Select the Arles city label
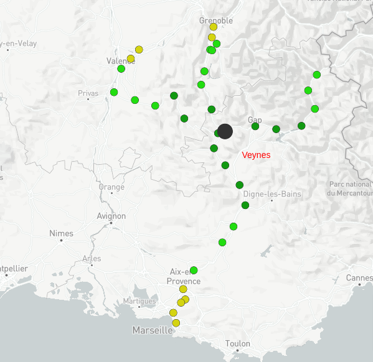The height and width of the screenshot is (362, 373). click(x=92, y=258)
